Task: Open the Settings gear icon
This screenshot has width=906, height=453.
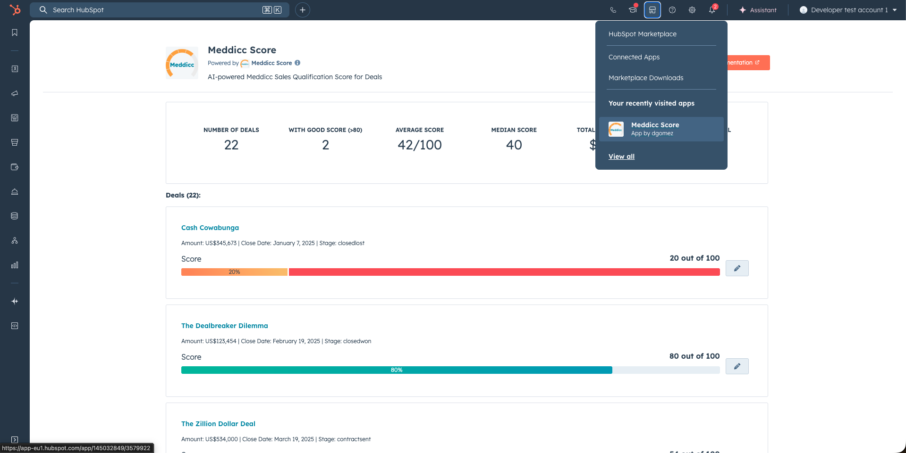Action: point(692,10)
